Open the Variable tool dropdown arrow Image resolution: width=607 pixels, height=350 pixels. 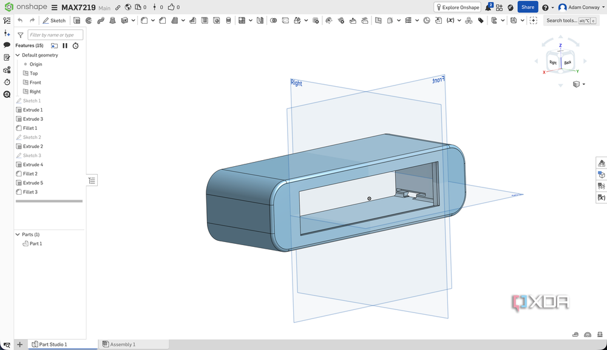[459, 21]
